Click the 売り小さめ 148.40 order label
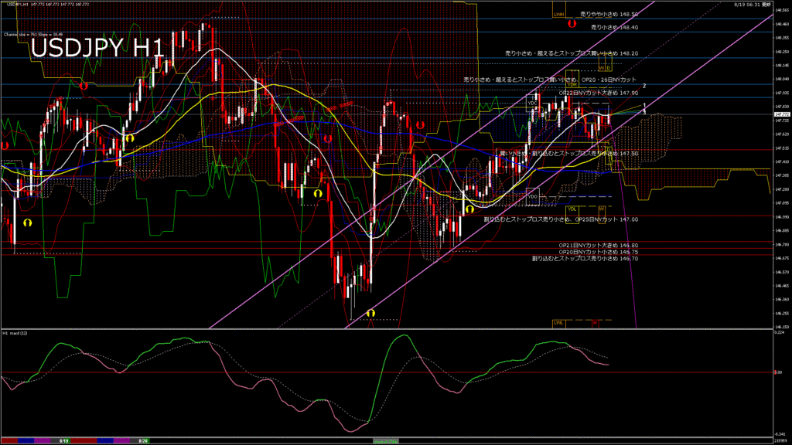This screenshot has width=792, height=445. [614, 27]
